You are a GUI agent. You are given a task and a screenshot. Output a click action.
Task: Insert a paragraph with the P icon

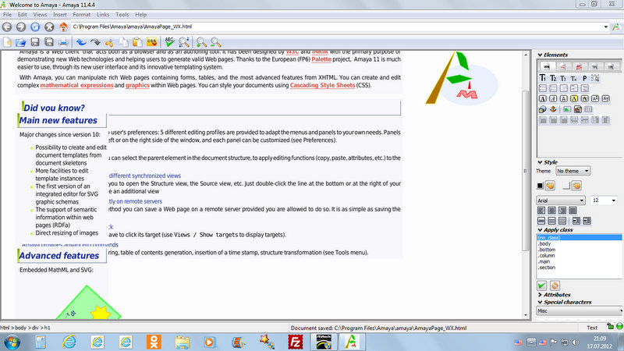point(584,78)
